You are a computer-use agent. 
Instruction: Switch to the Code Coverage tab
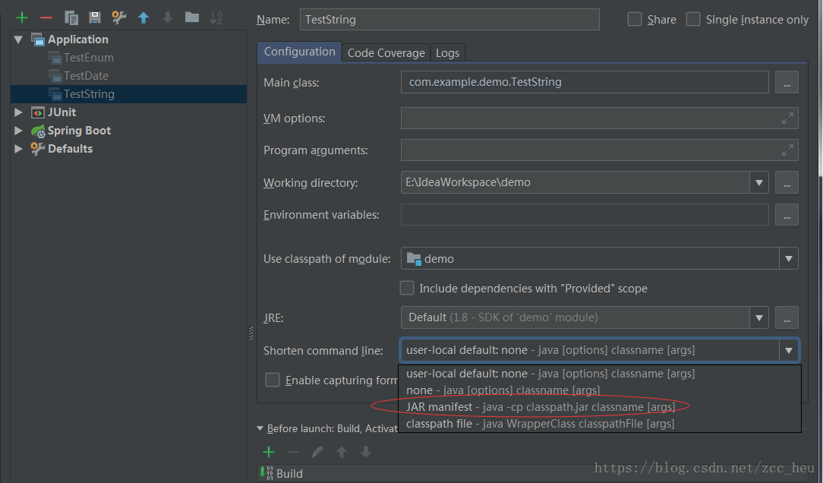point(386,52)
